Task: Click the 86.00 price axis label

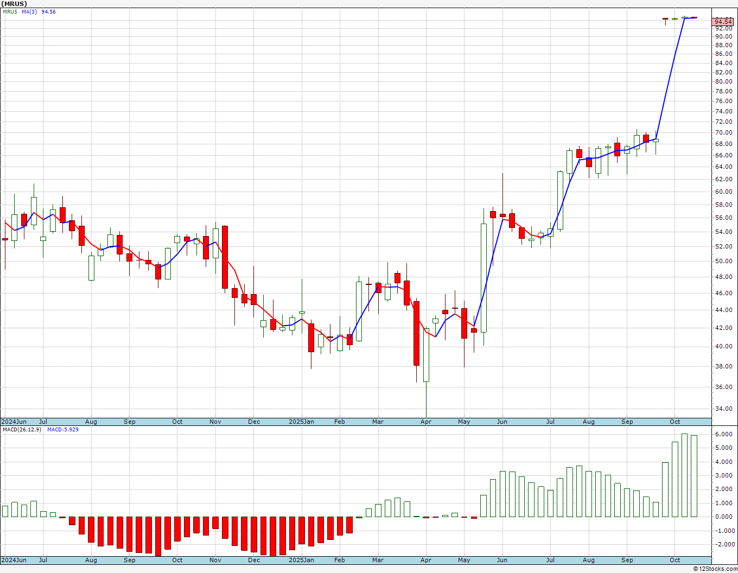Action: tap(723, 54)
